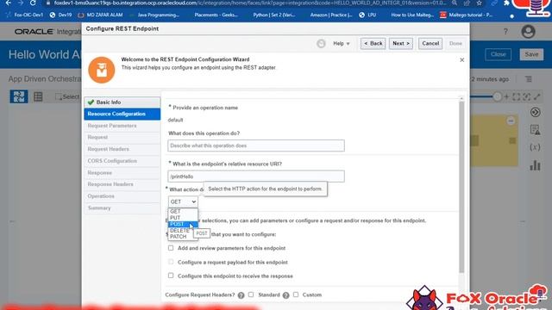Open the Placements - Geeks bookmark
The height and width of the screenshot is (310, 552).
[x=216, y=15]
